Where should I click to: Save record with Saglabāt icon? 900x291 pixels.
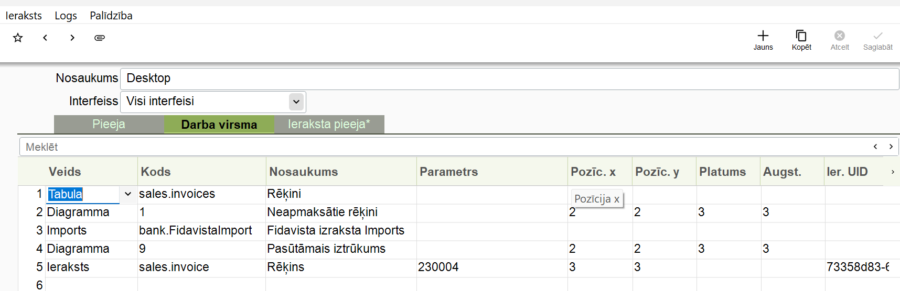pyautogui.click(x=878, y=40)
